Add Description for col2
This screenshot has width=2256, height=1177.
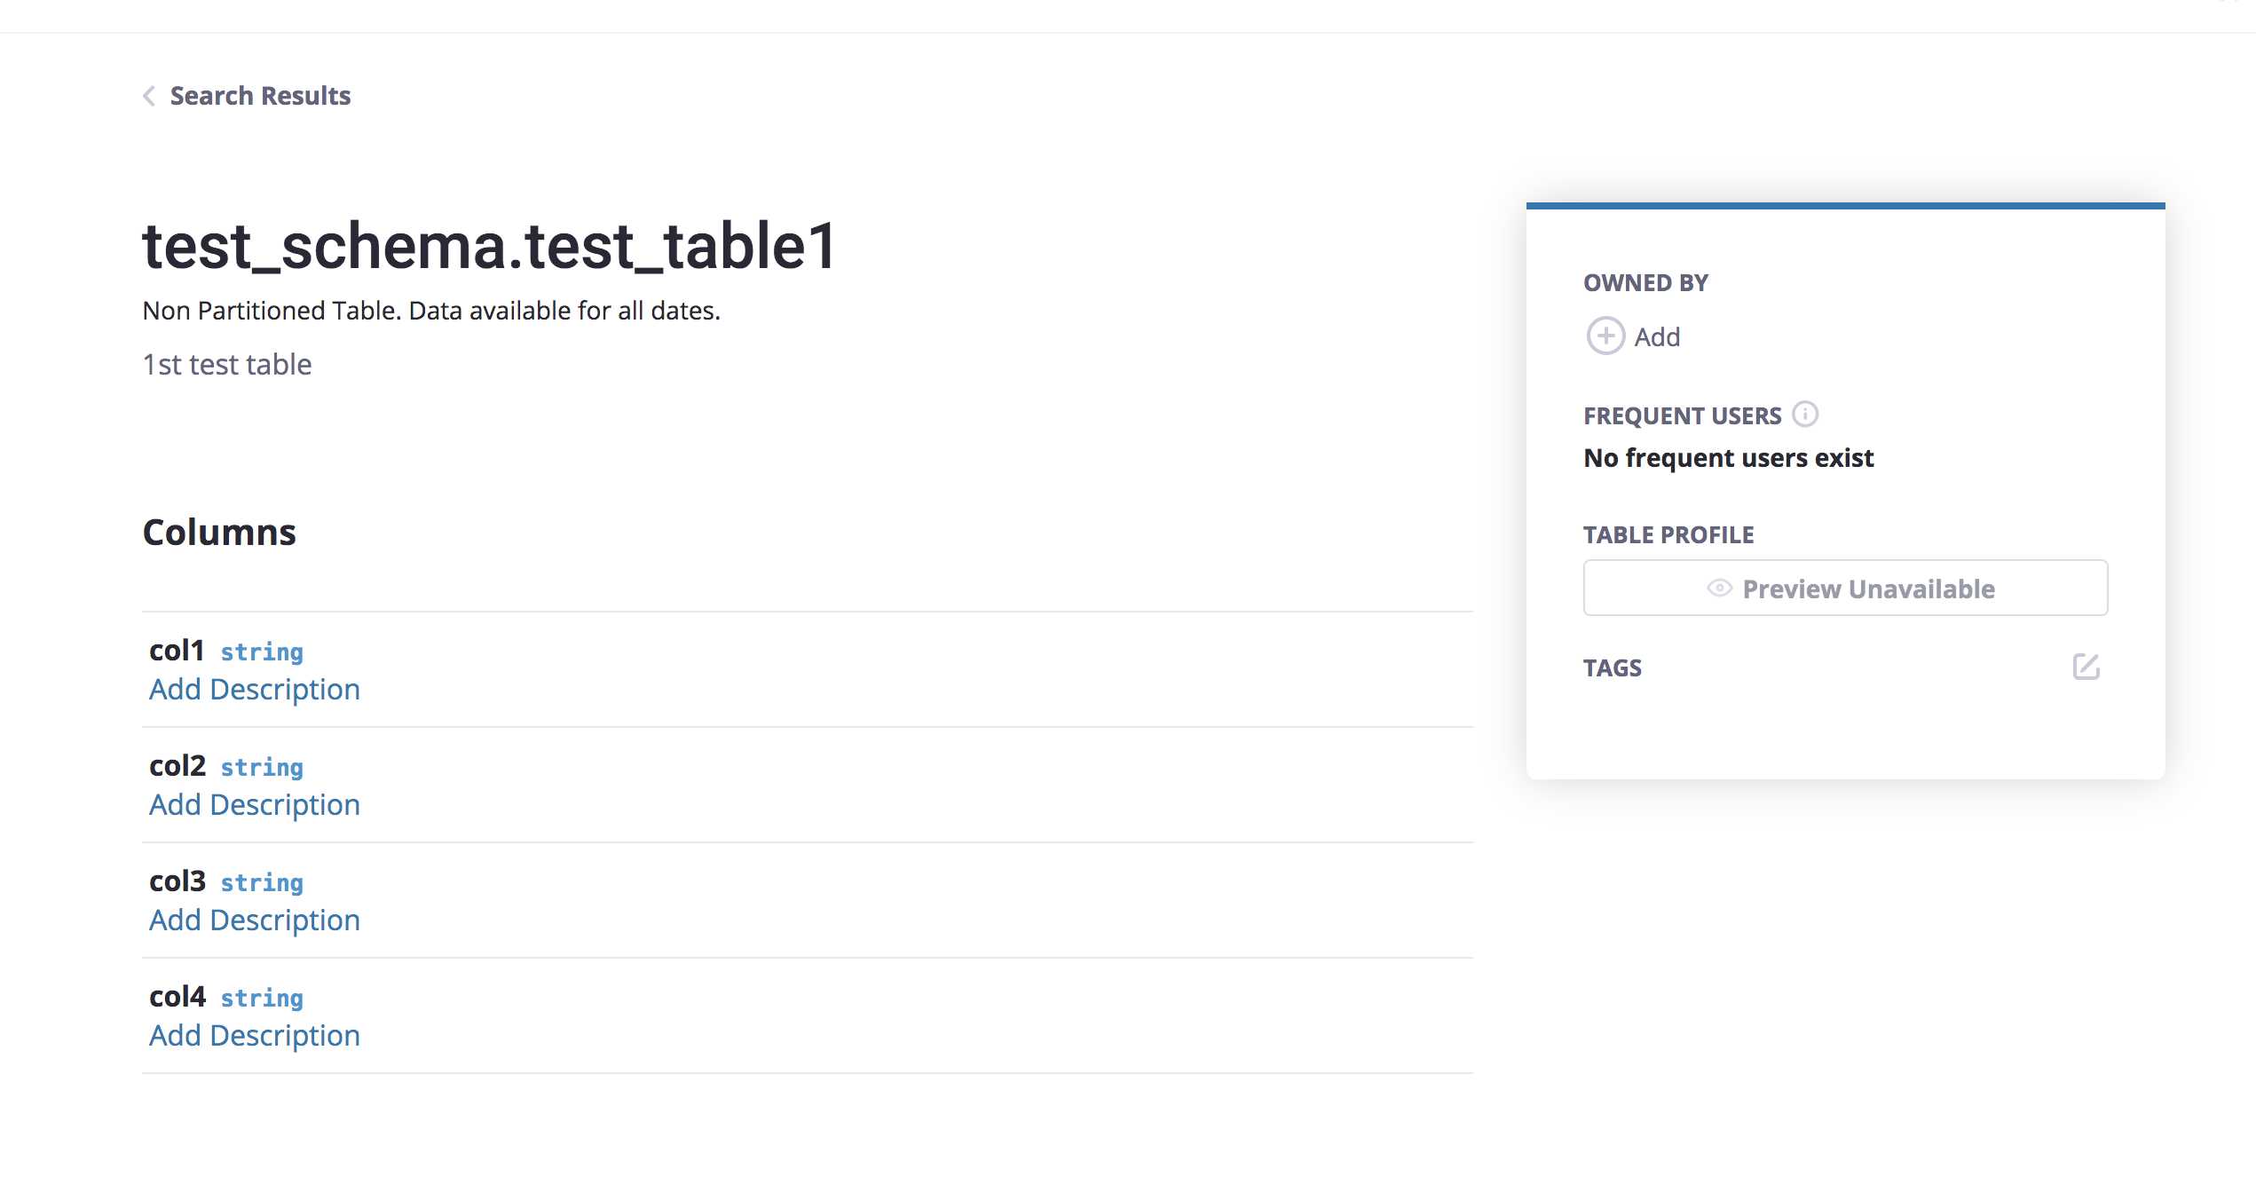click(x=255, y=805)
